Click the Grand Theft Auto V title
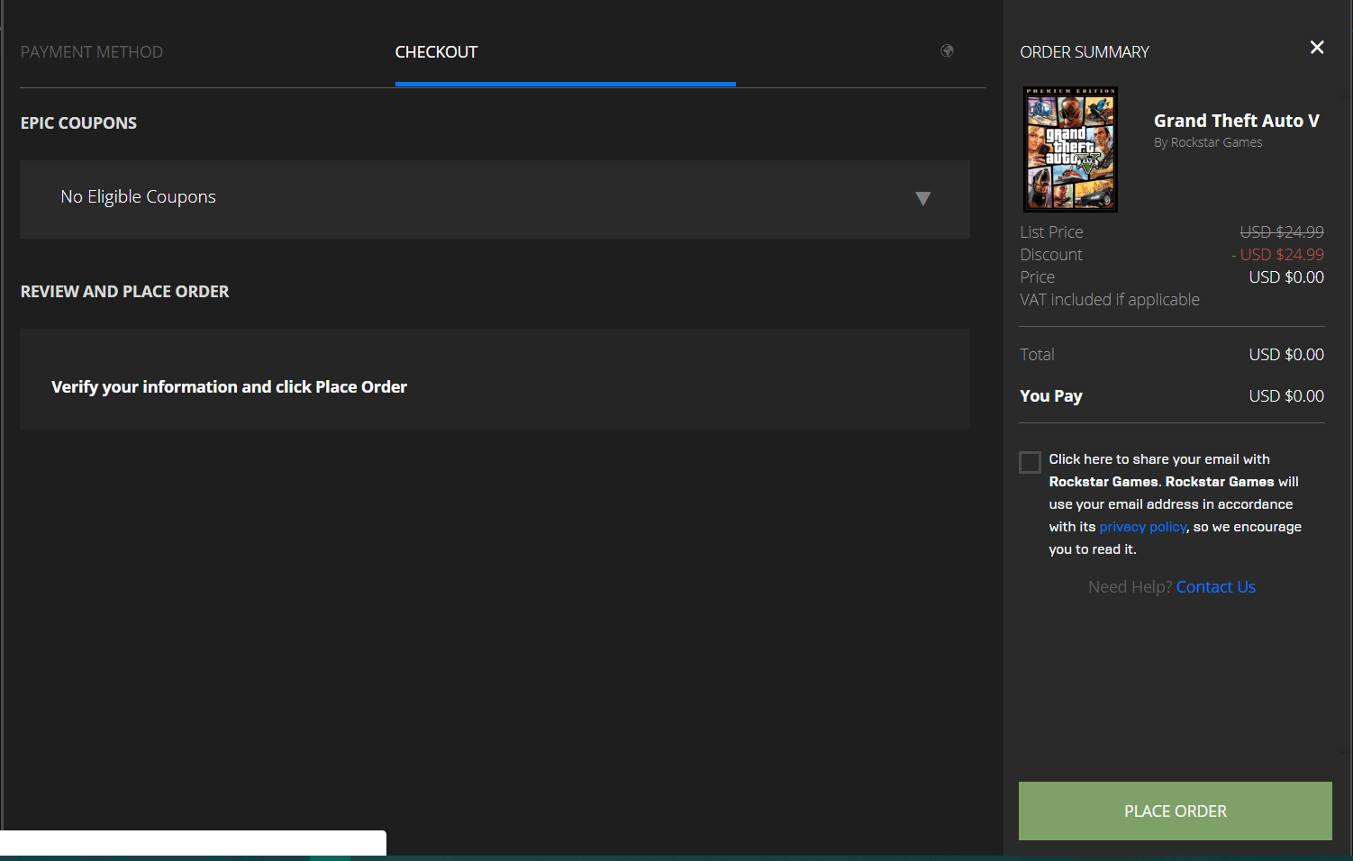This screenshot has height=861, width=1353. point(1237,120)
